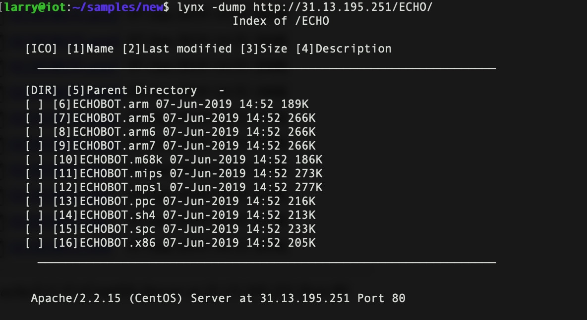Viewport: 587px width, 320px height.
Task: Select the ECHOBOT.m68k listing entry
Action: [121, 160]
